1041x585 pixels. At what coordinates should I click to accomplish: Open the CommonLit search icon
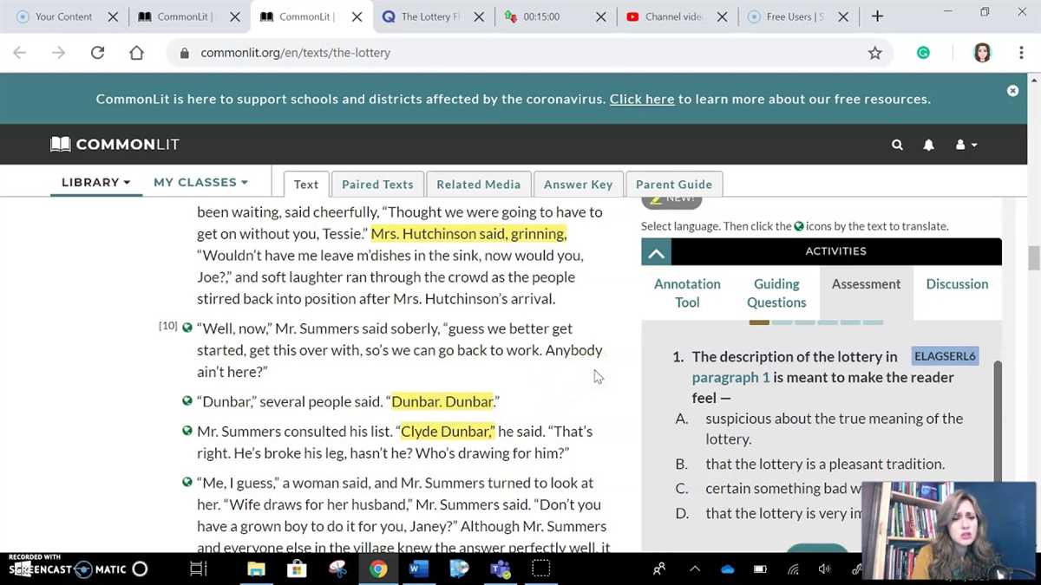[x=897, y=145]
